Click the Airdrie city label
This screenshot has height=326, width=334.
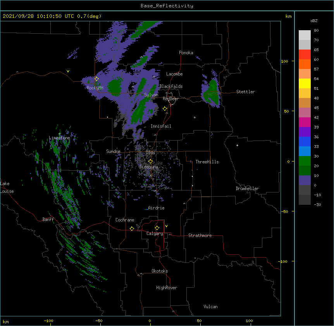156,208
